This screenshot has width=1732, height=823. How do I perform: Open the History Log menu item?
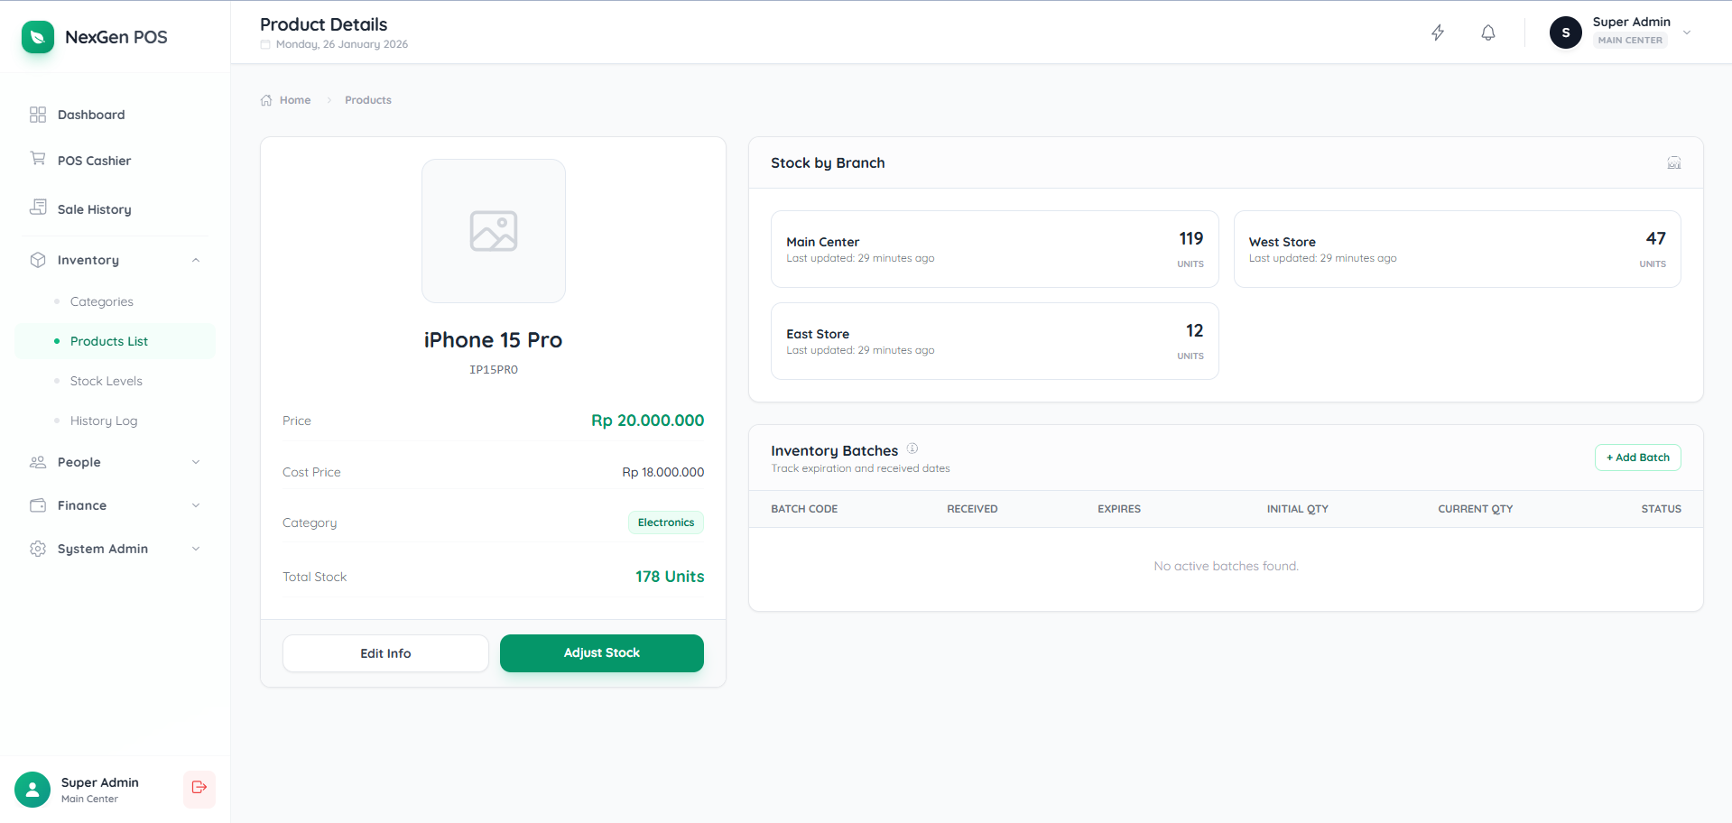point(103,421)
